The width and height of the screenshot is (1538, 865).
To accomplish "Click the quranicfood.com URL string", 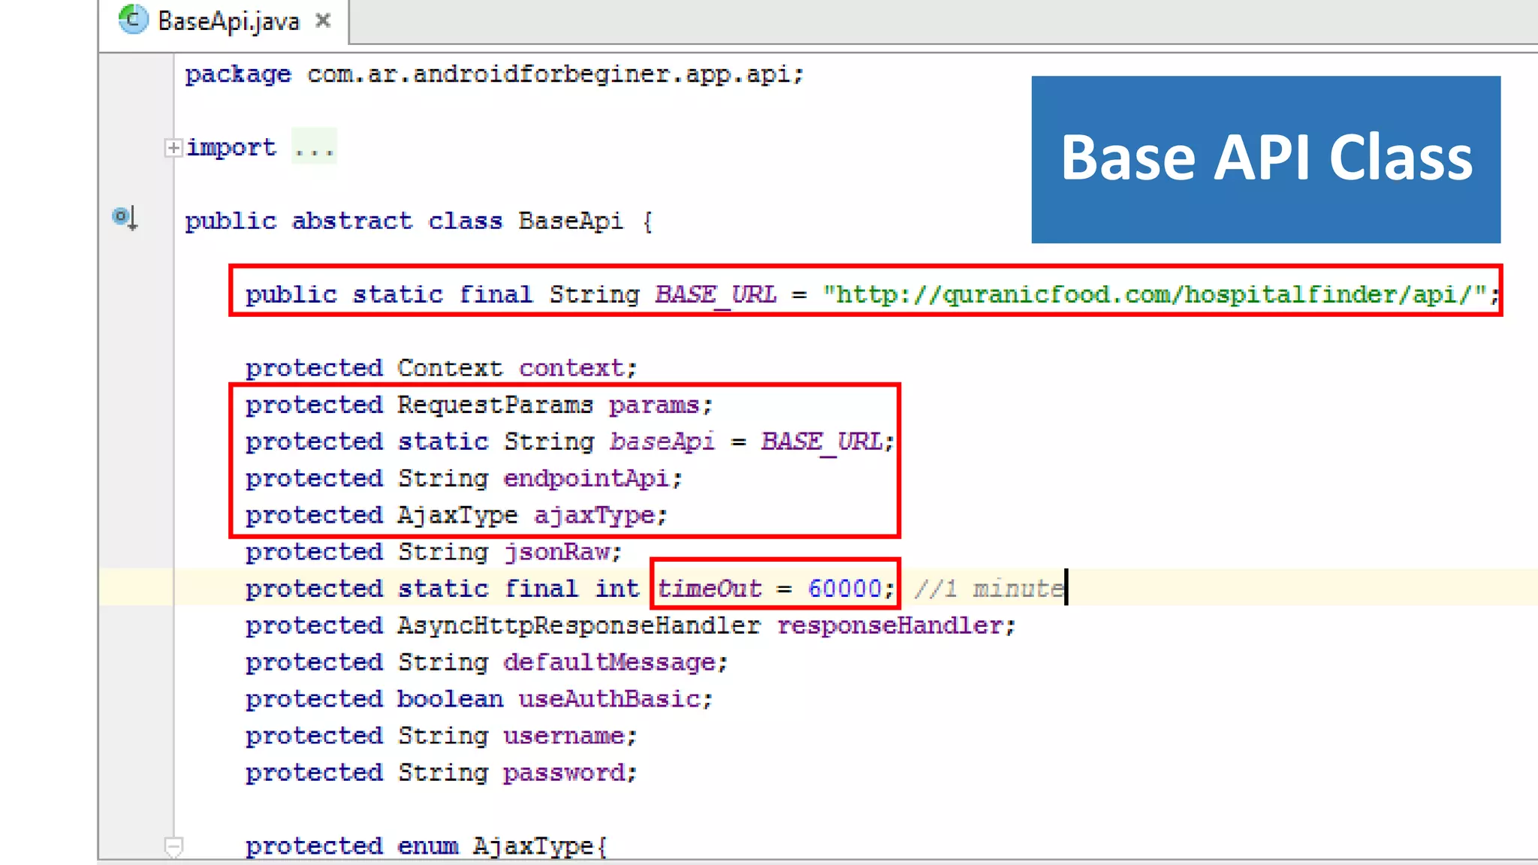I will point(1154,294).
